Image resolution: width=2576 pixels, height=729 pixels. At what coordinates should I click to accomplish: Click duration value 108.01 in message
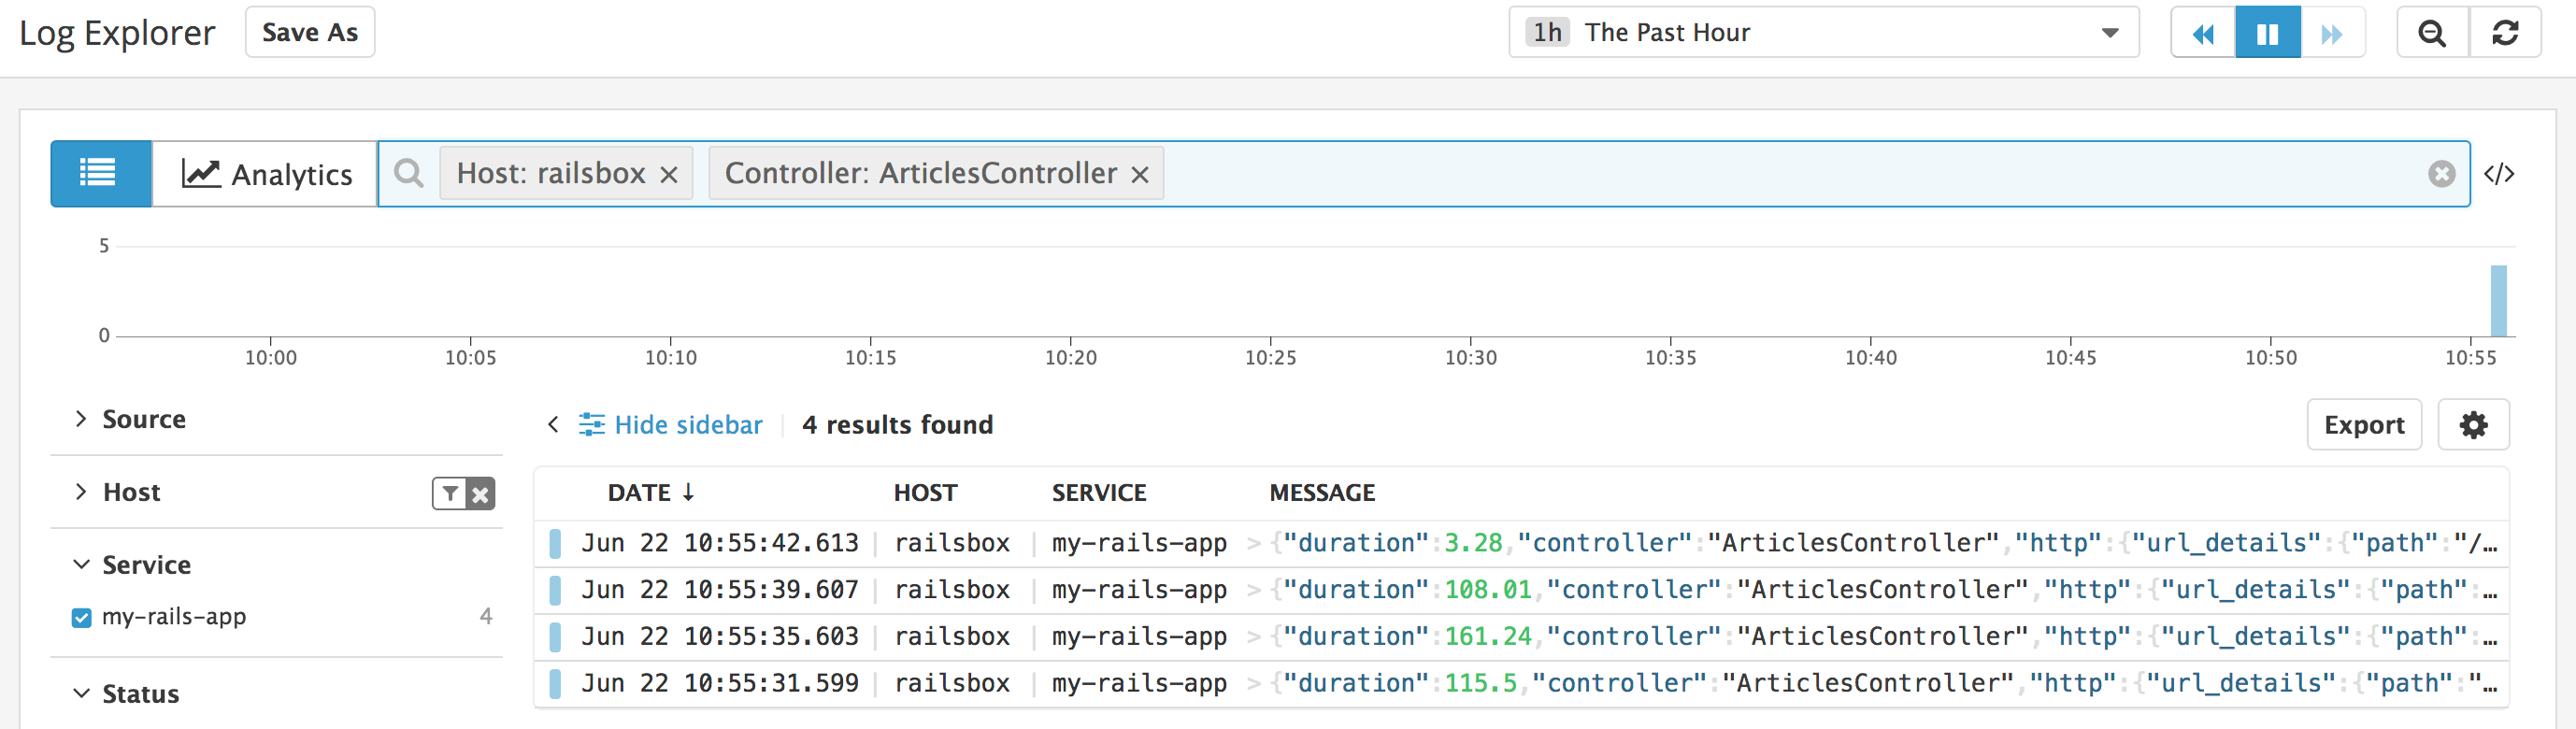point(1488,590)
